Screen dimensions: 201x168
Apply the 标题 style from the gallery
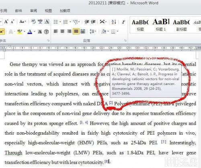tap(140, 25)
